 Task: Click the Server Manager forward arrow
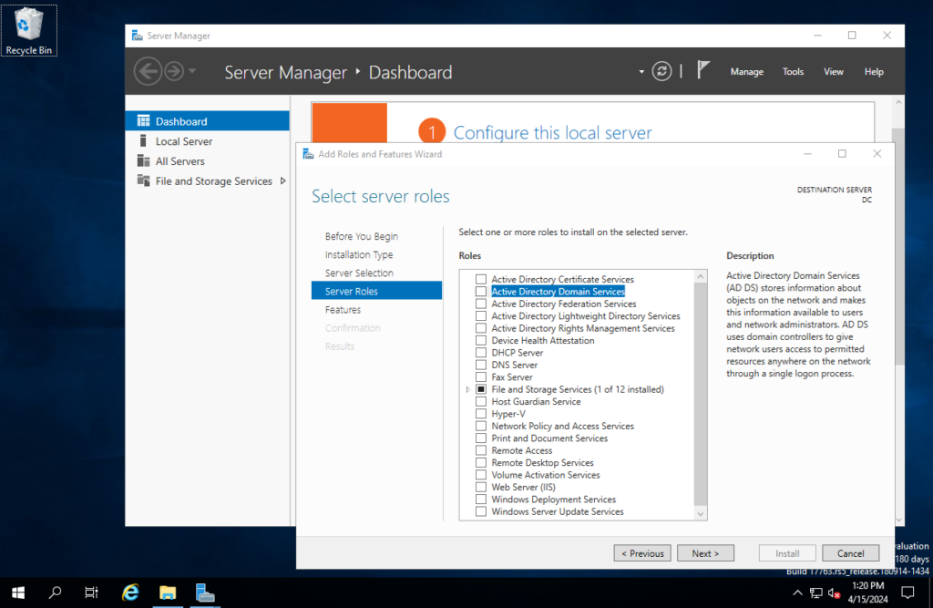coord(174,71)
